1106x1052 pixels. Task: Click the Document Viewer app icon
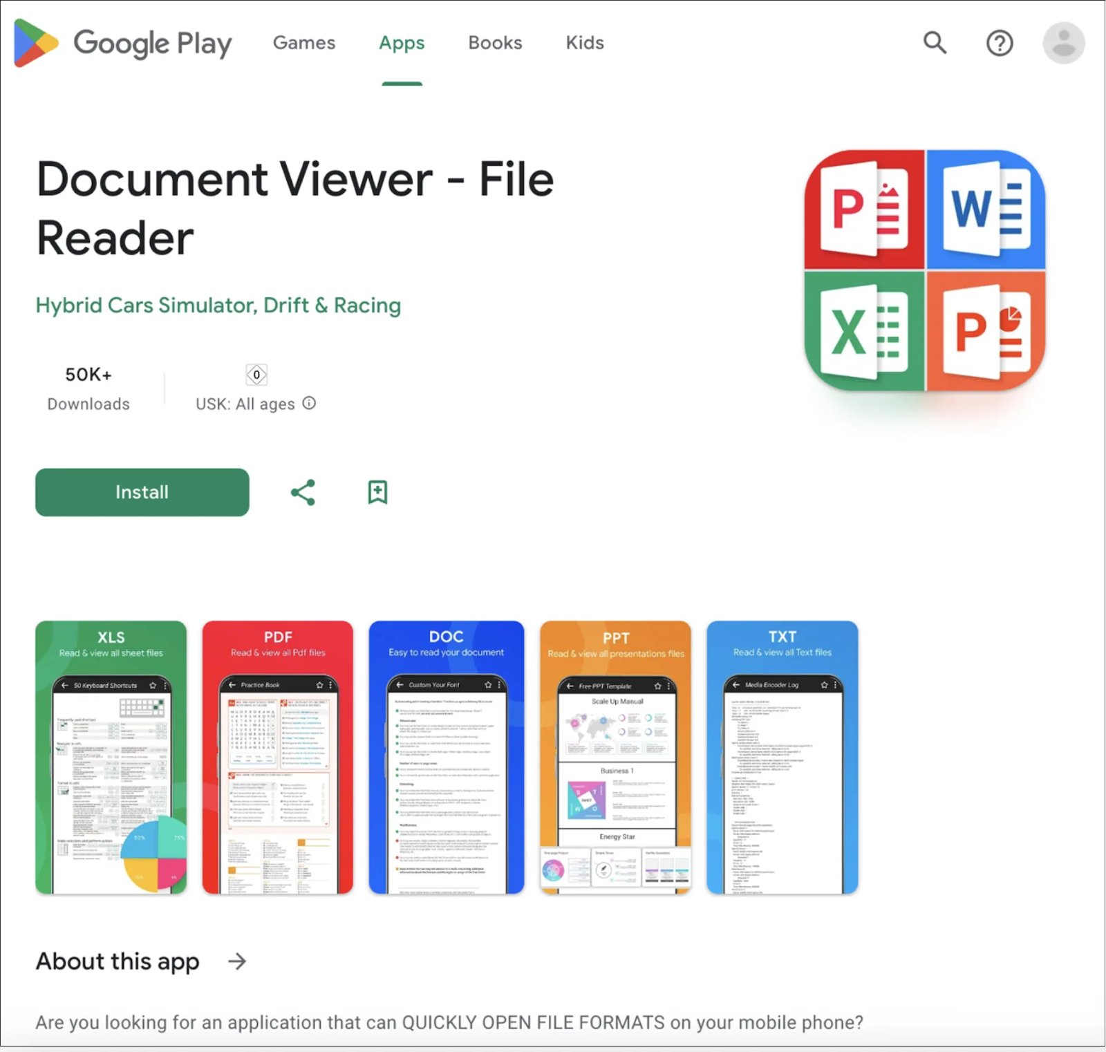[925, 270]
